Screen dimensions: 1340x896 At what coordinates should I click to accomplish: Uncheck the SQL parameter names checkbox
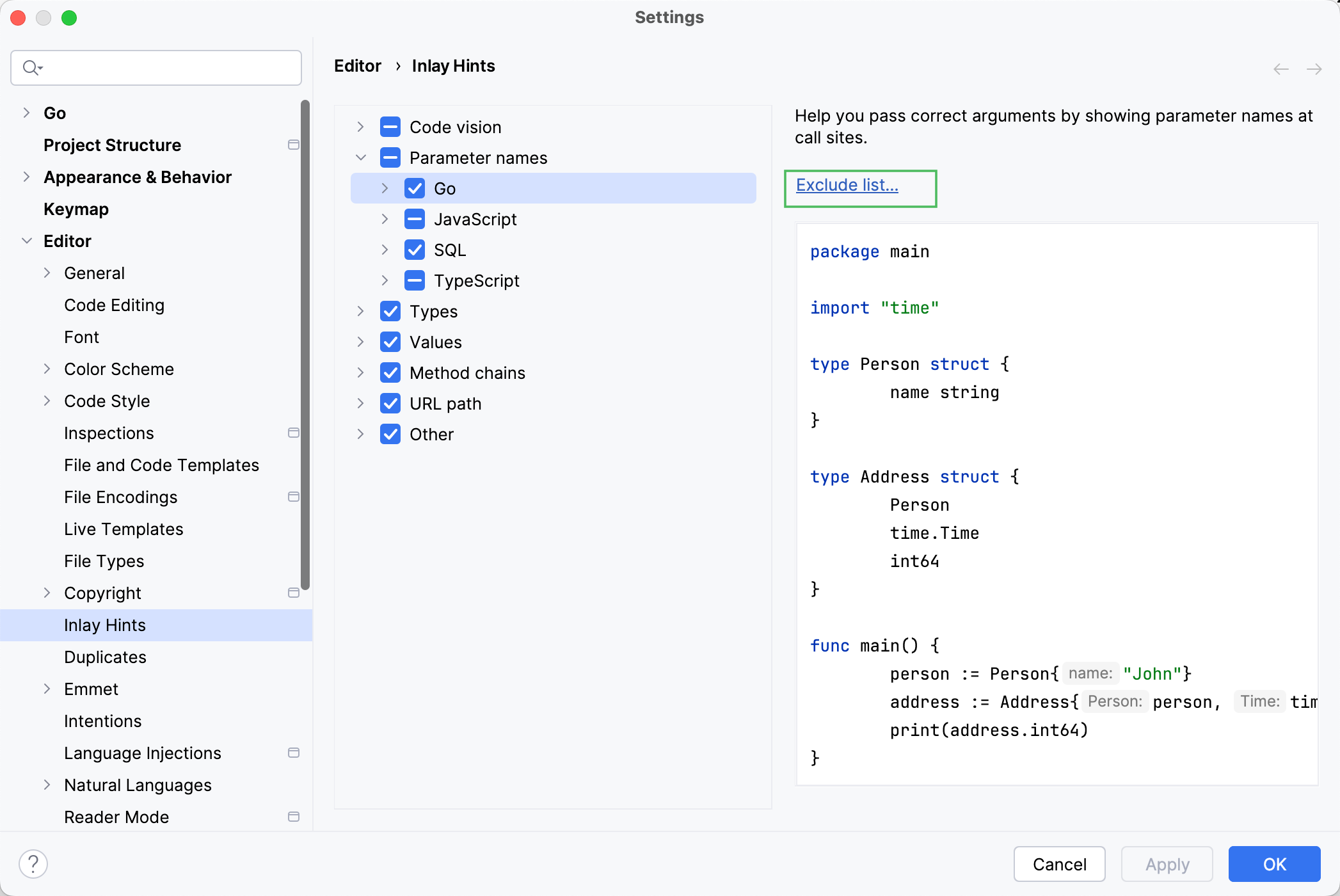pyautogui.click(x=414, y=250)
